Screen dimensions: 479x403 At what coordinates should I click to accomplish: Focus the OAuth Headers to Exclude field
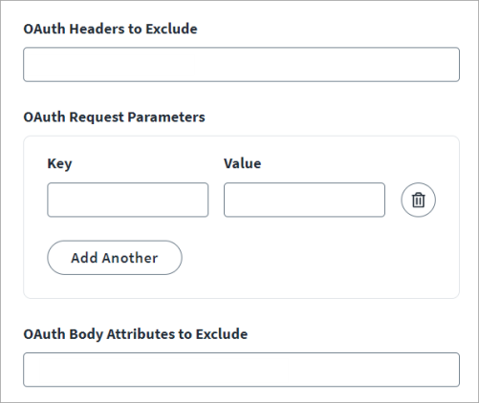pyautogui.click(x=241, y=65)
